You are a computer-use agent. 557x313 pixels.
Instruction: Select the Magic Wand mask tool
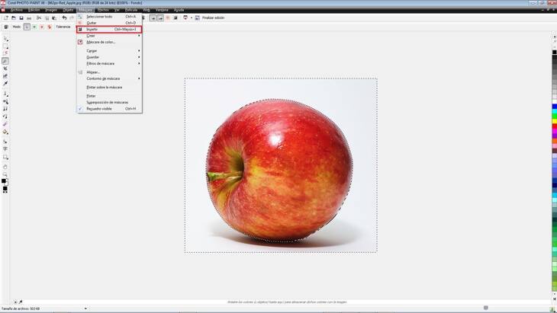tap(5, 61)
